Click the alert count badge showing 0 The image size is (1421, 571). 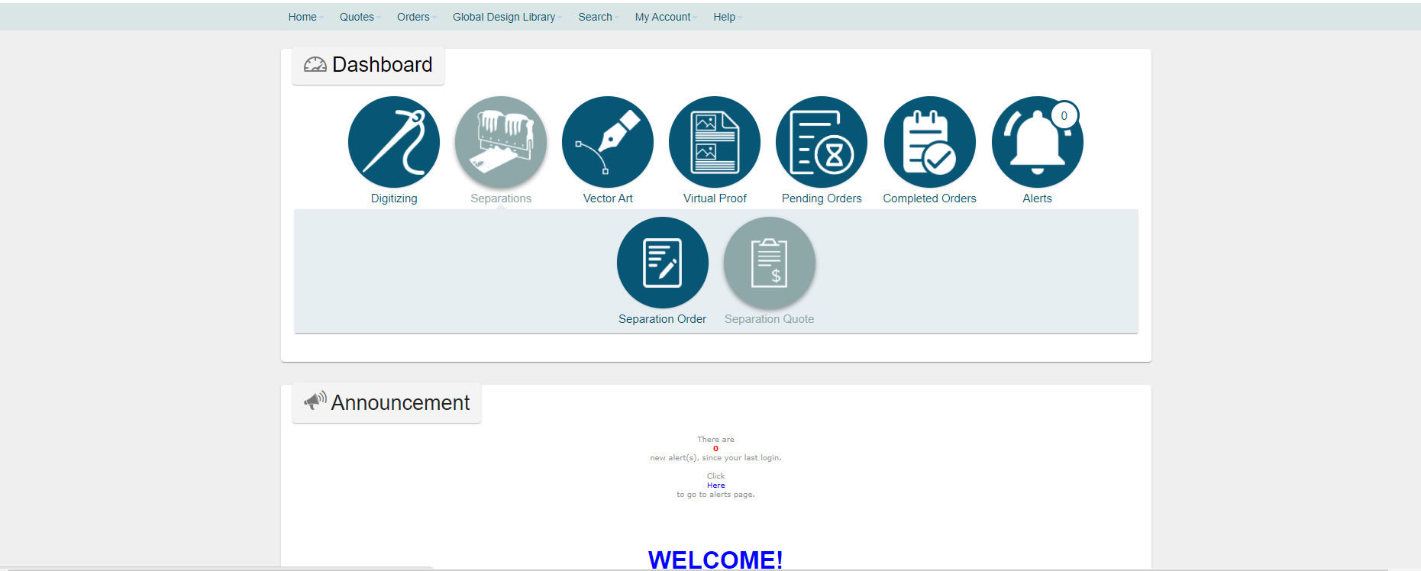tap(1064, 116)
